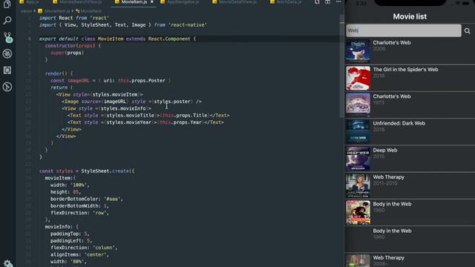The height and width of the screenshot is (267, 475).
Task: Click the views folder breadcrumb
Action: point(27,11)
